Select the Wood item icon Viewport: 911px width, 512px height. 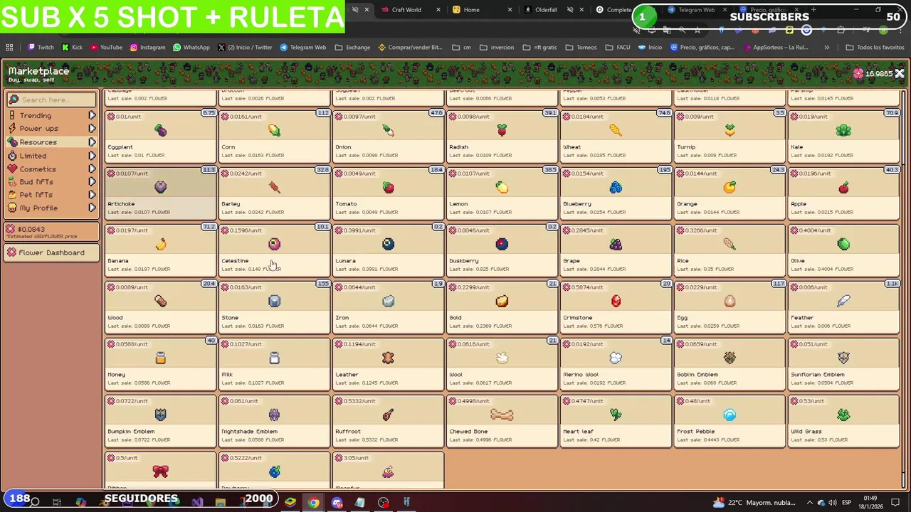[160, 301]
